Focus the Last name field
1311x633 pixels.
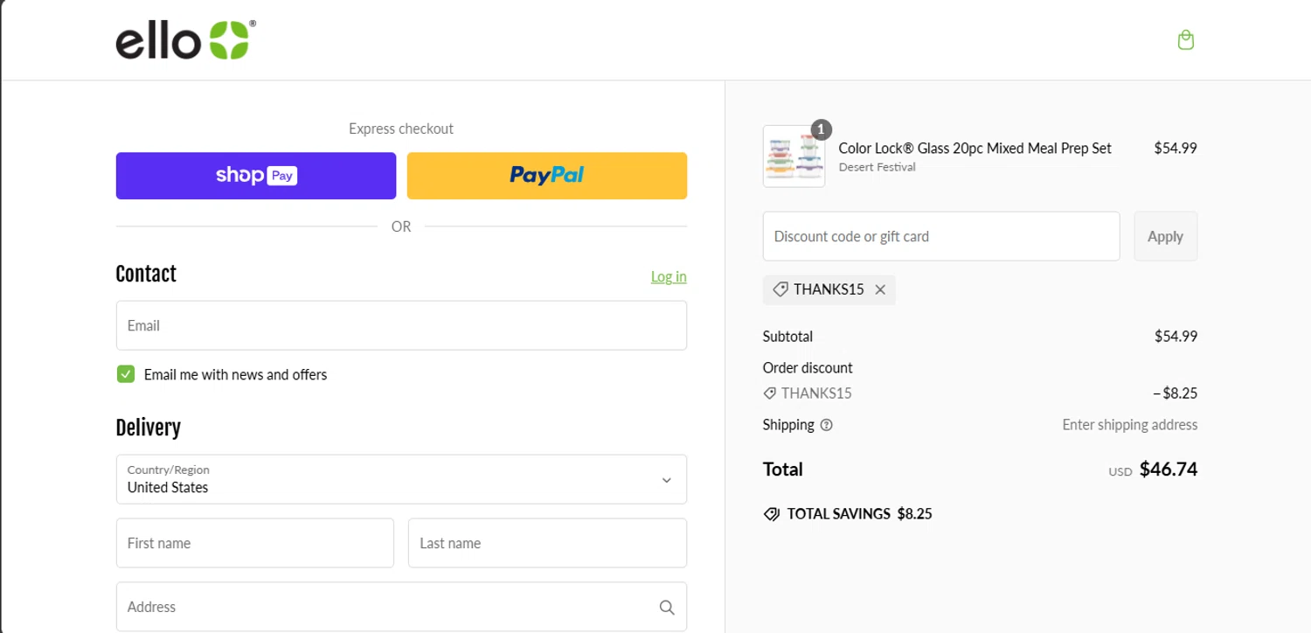pos(547,543)
